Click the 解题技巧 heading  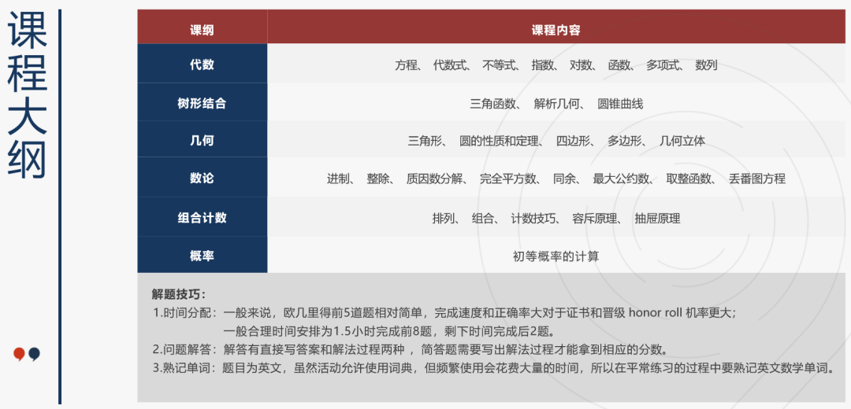coord(179,294)
